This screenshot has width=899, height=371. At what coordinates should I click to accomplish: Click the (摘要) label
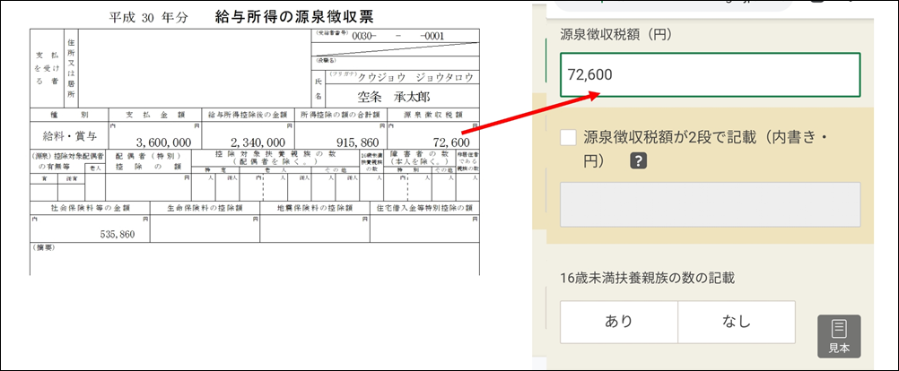[x=42, y=247]
